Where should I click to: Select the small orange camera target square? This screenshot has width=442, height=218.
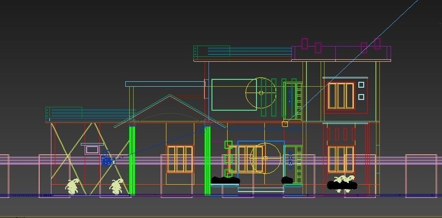tap(285, 124)
